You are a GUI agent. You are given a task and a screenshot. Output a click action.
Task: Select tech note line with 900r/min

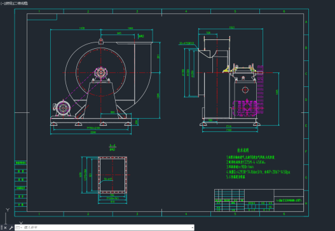point(240,167)
